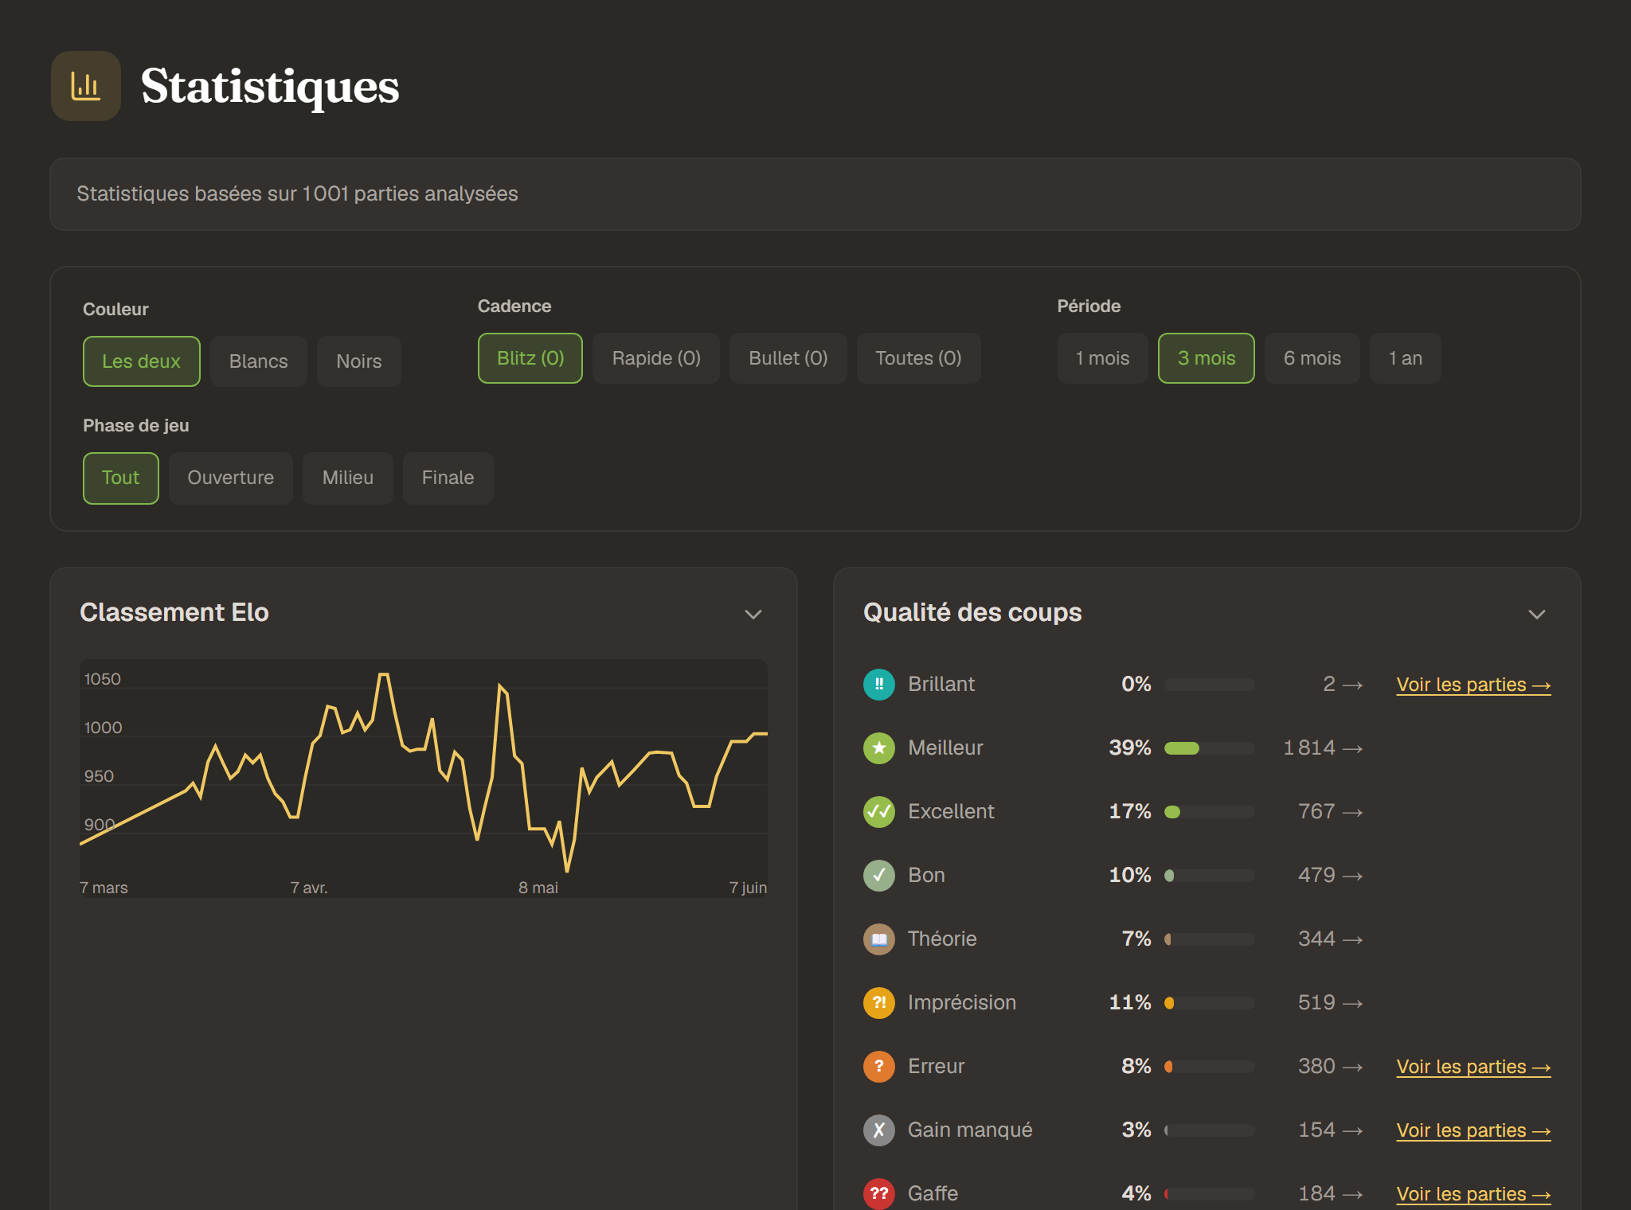Click the Gaffe double question icon
Viewport: 1631px width, 1210px height.
coord(879,1194)
